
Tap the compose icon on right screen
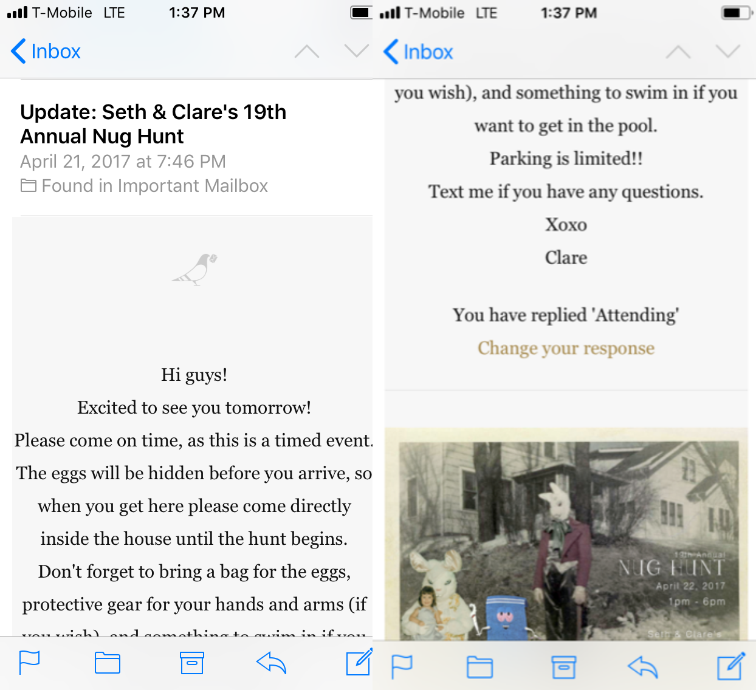[731, 666]
